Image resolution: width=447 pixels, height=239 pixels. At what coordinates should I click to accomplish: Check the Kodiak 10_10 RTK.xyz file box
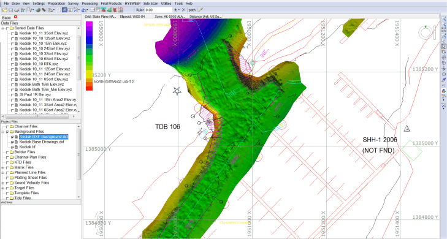click(12, 64)
